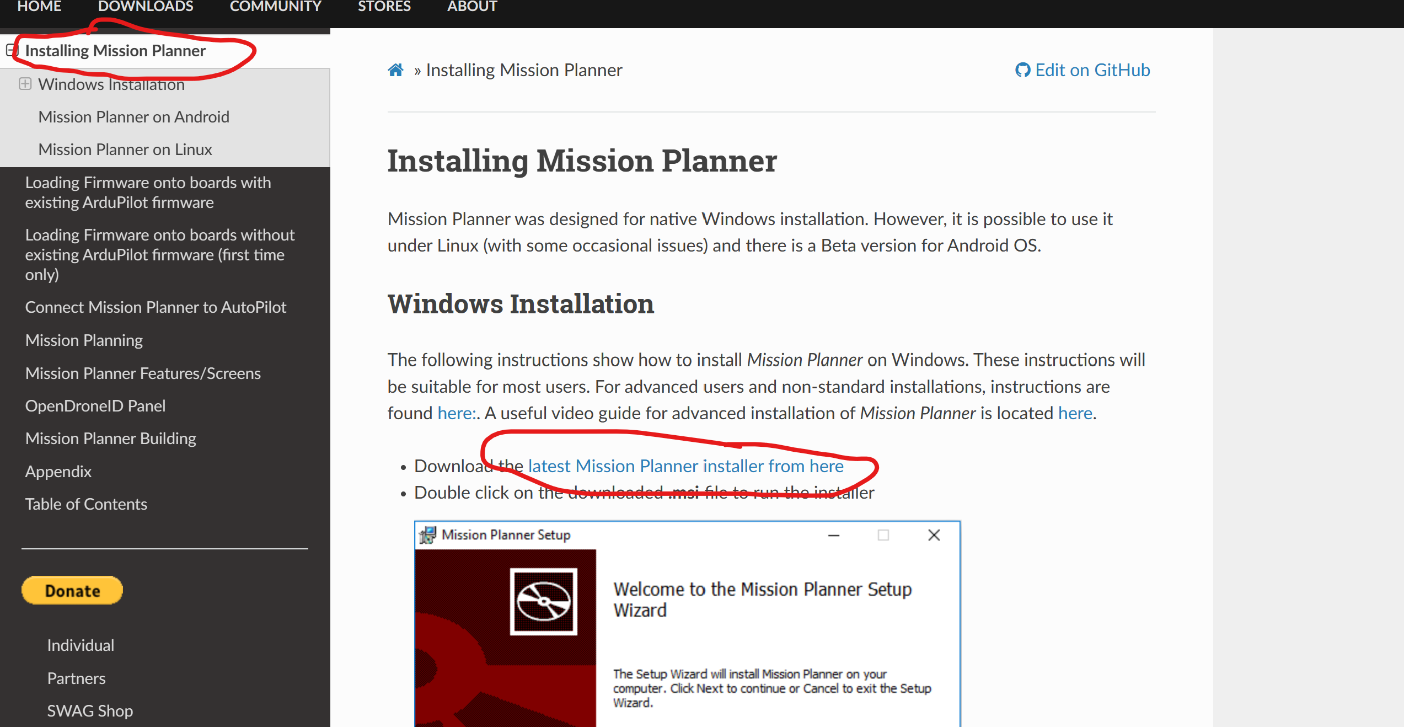Click the ArduPilot home icon
Image resolution: width=1404 pixels, height=727 pixels.
396,68
